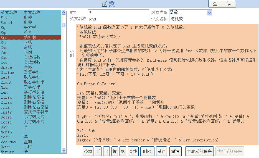Image resolution: width=259 pixels, height=158 pixels.
Task: Click the HID input field
Action: (118, 12)
